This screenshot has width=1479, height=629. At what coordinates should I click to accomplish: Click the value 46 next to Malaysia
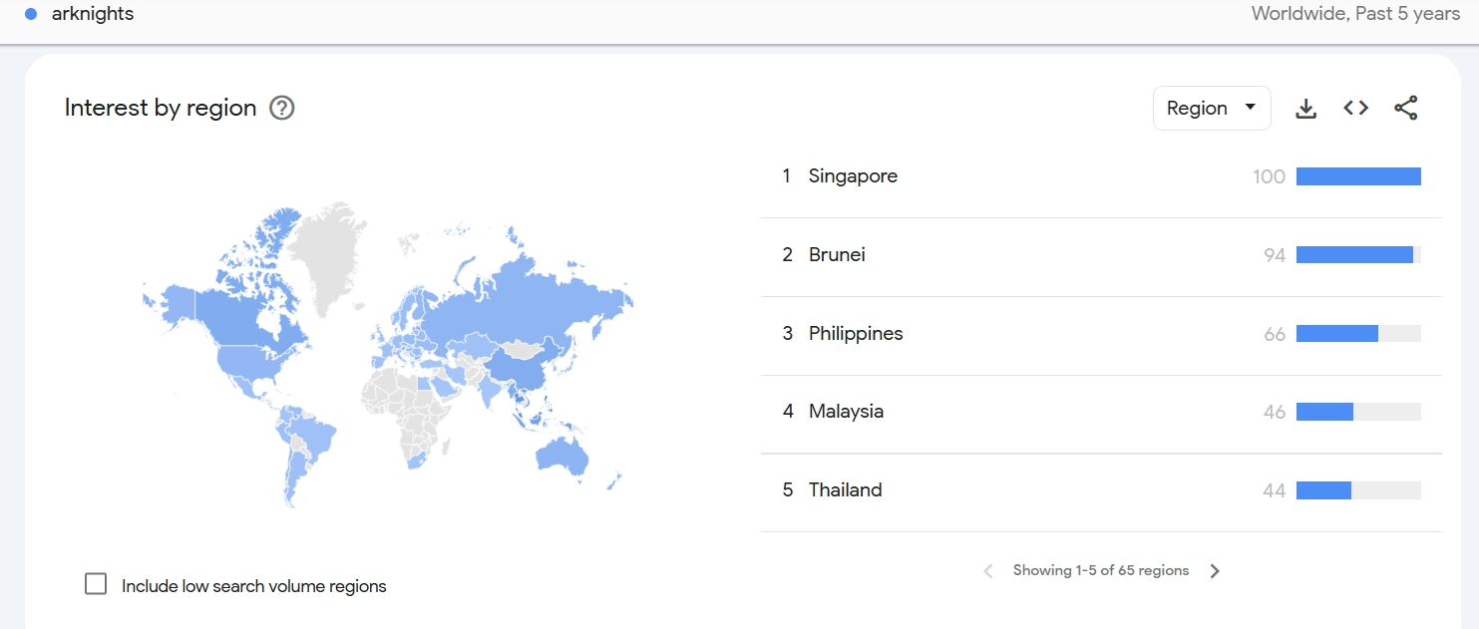pyautogui.click(x=1275, y=412)
